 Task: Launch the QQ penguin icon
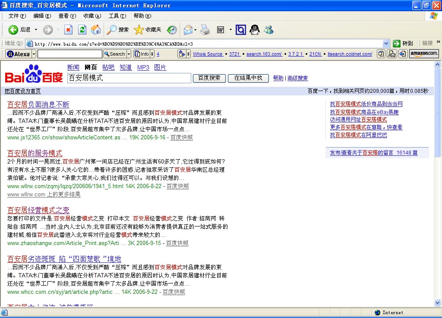pos(255,30)
